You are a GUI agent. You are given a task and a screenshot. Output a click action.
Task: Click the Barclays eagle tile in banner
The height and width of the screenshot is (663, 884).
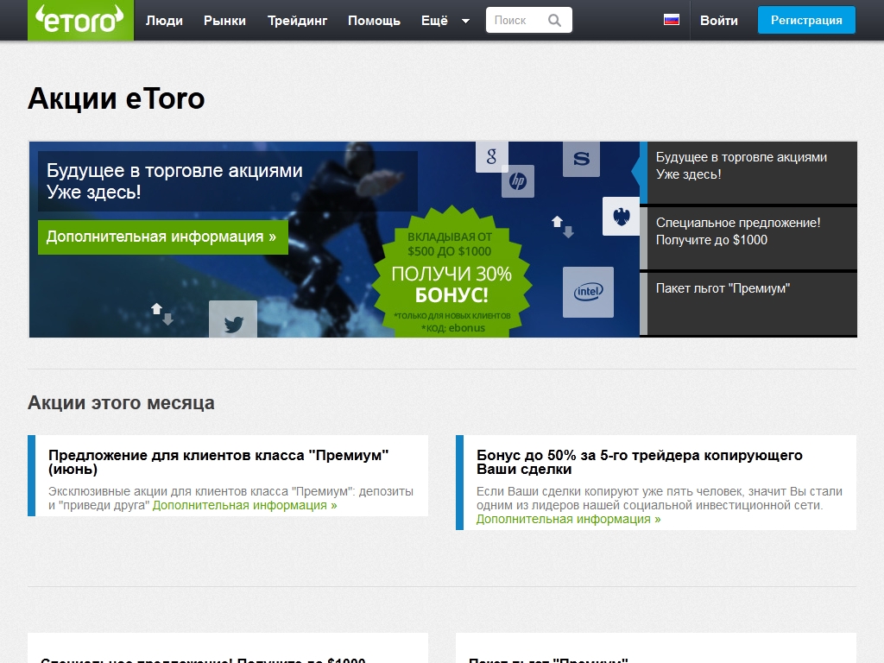(620, 217)
